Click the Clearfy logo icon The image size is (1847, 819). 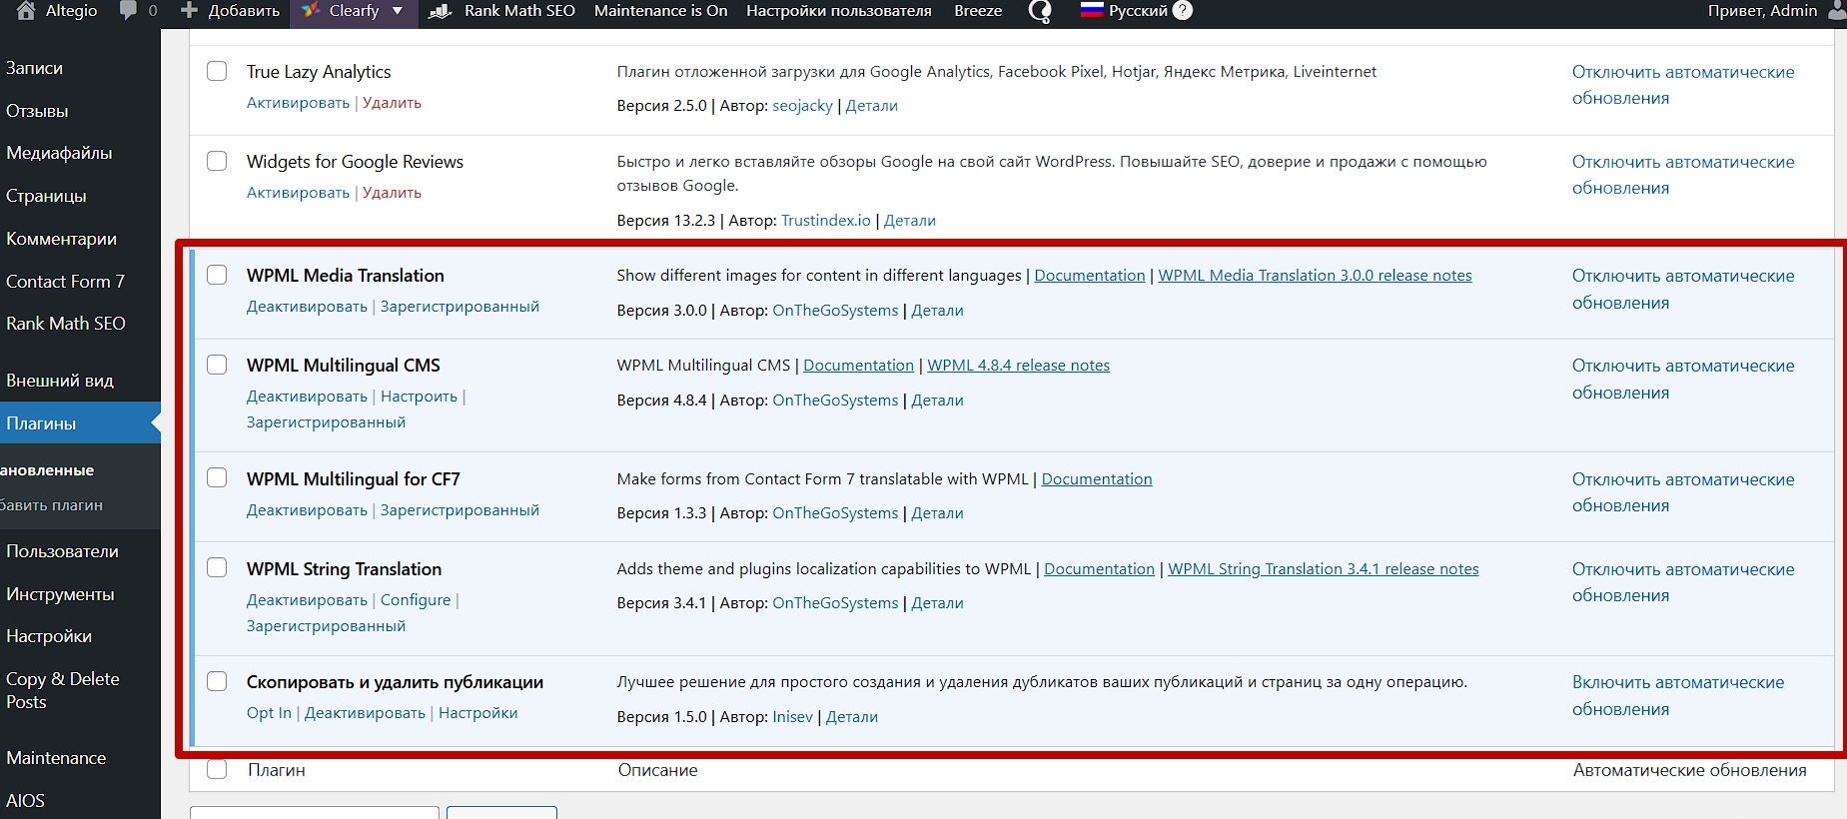coord(311,11)
